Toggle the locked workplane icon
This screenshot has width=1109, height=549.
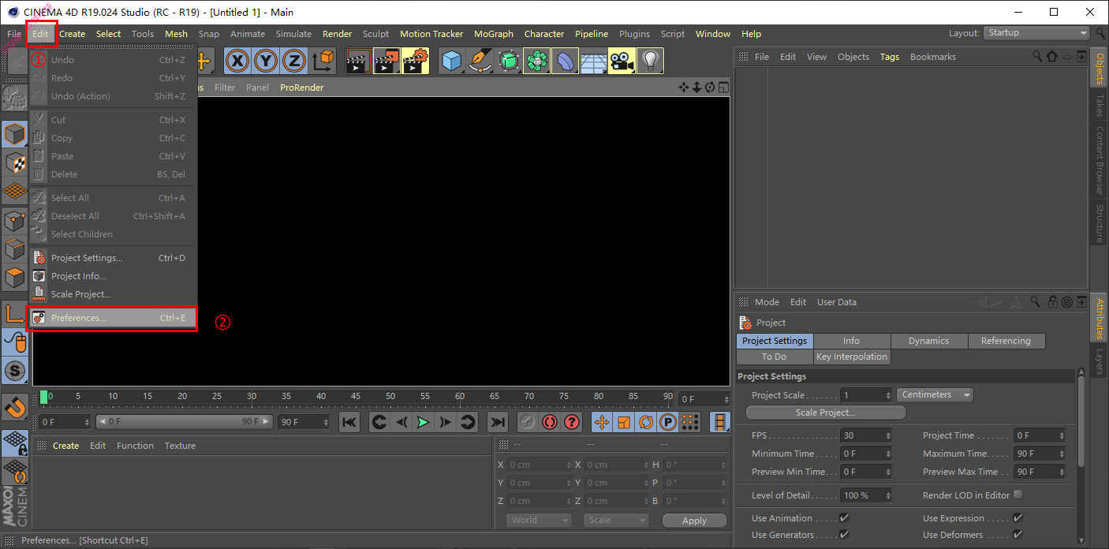tap(15, 443)
